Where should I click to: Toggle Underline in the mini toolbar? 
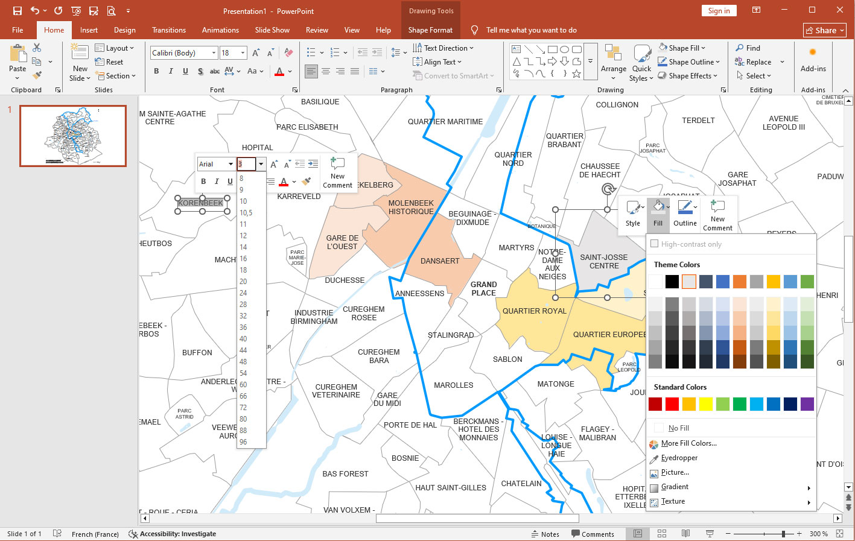tap(230, 181)
